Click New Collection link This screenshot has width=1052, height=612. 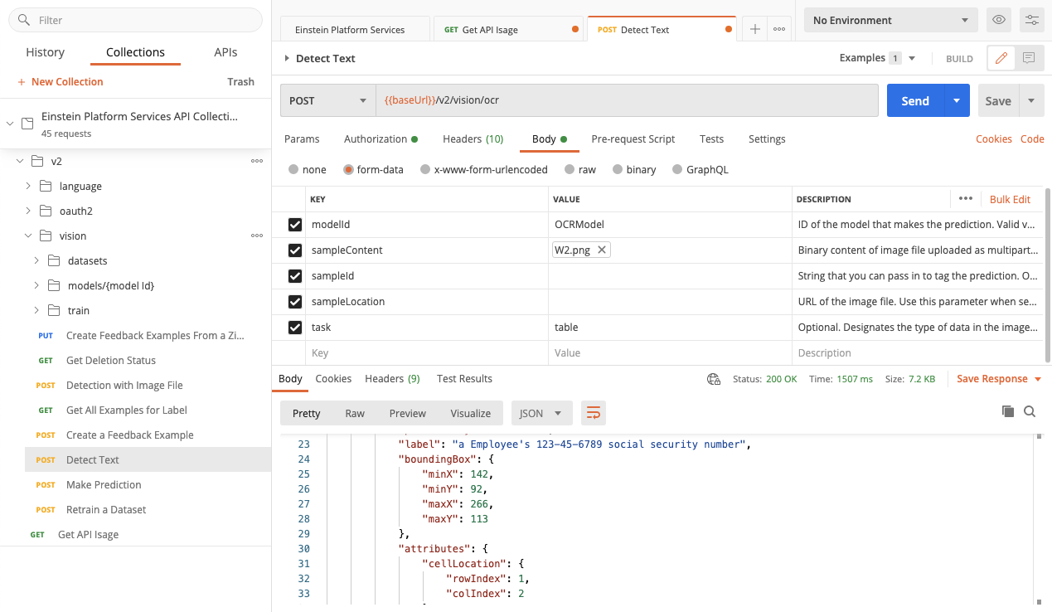coord(60,81)
